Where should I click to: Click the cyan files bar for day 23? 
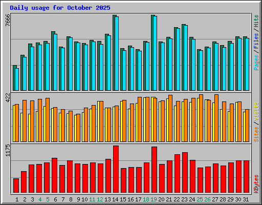(186, 58)
